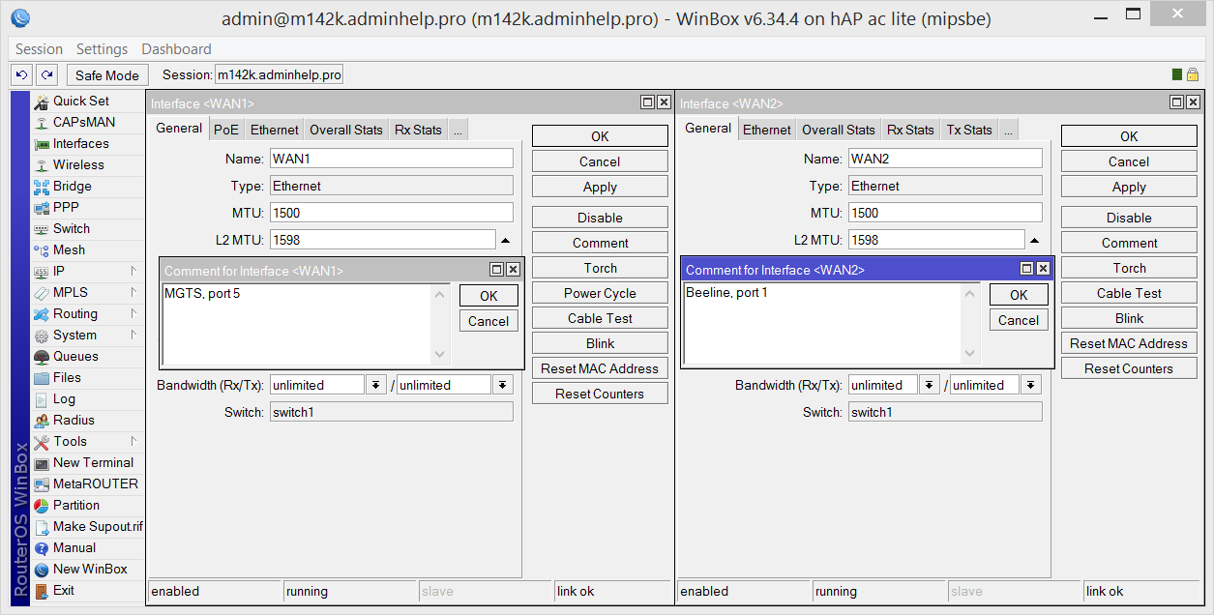Open Bridge sidebar entry
The image size is (1214, 615).
tap(72, 186)
